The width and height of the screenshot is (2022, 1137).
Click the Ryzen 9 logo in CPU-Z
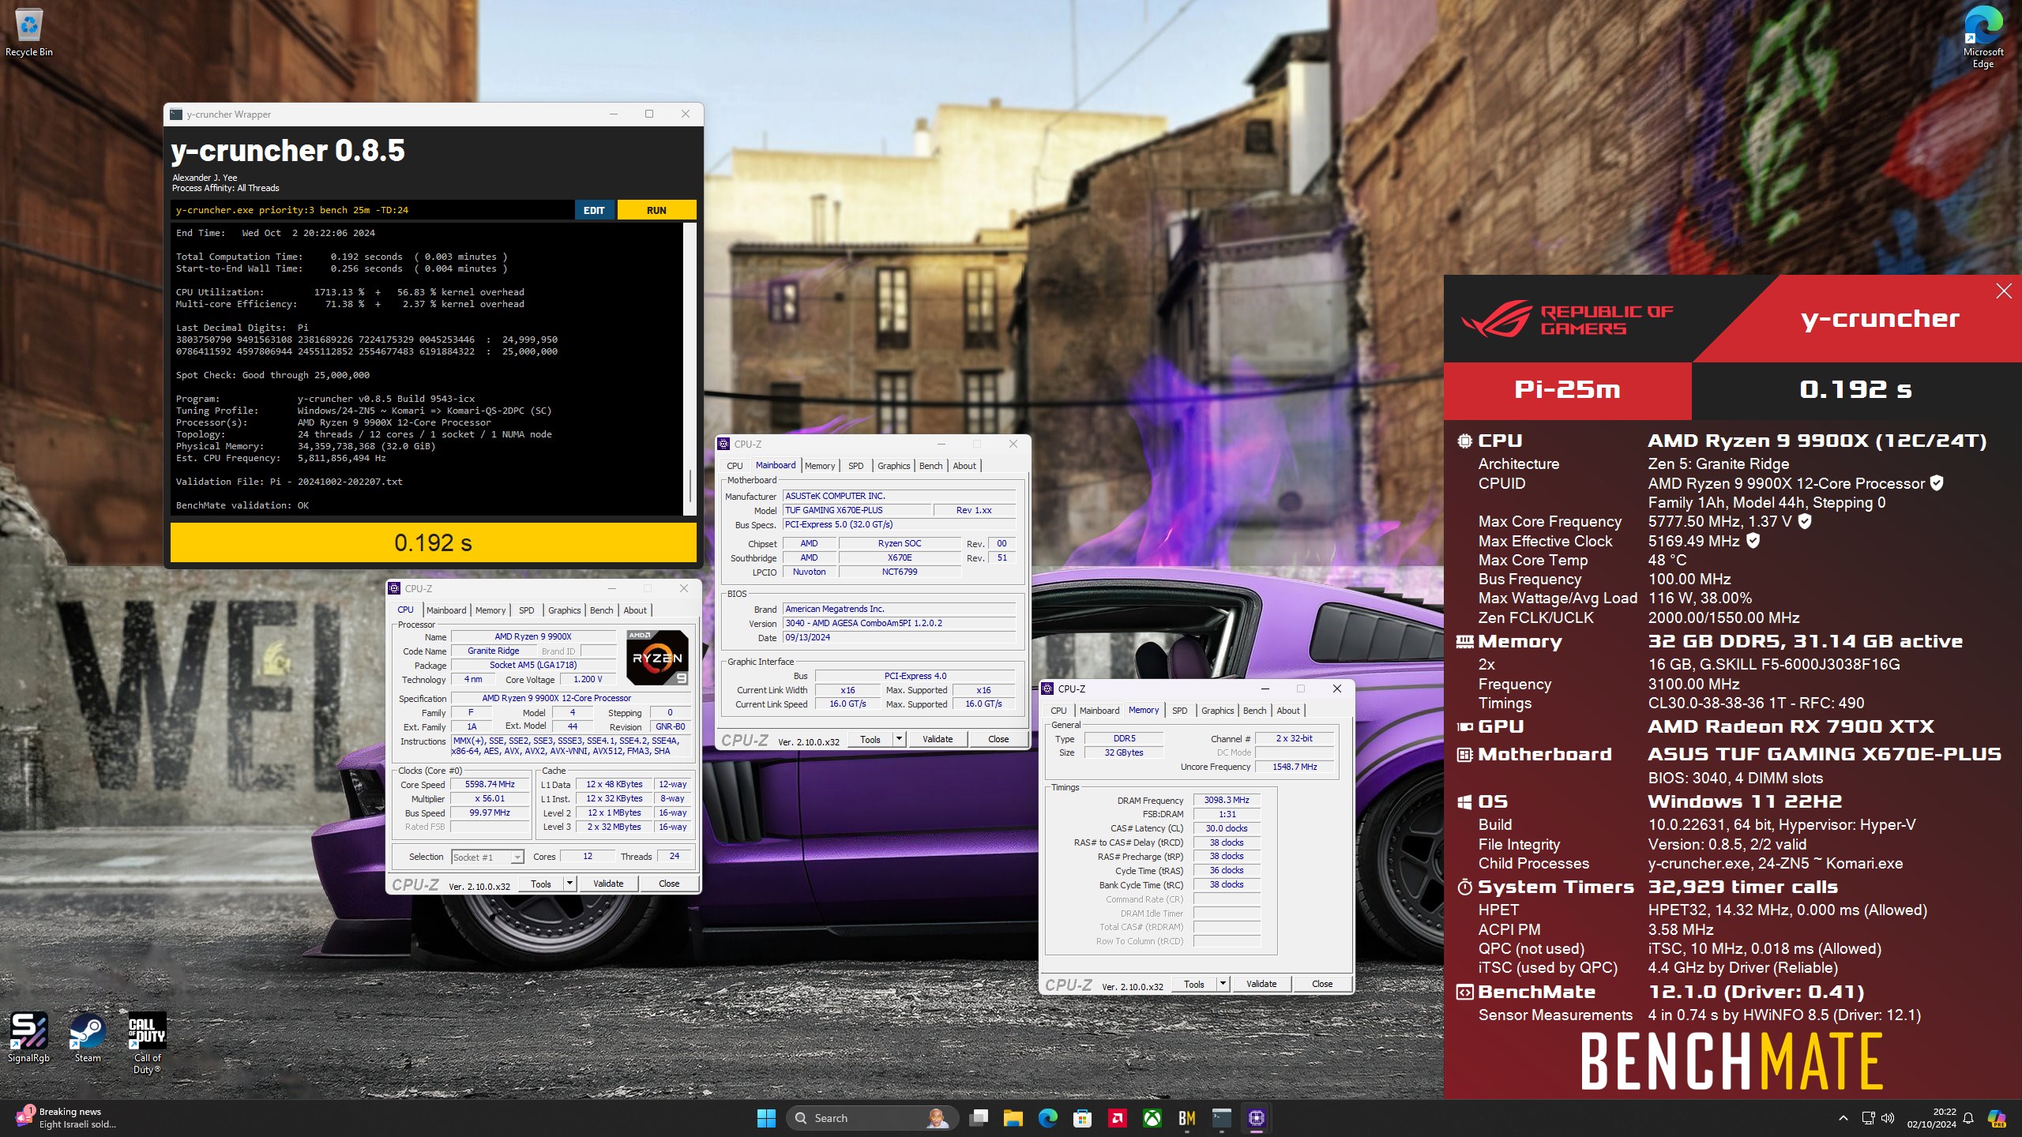coord(657,657)
